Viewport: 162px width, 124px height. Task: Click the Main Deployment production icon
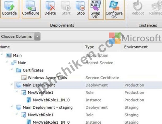click(x=19, y=85)
